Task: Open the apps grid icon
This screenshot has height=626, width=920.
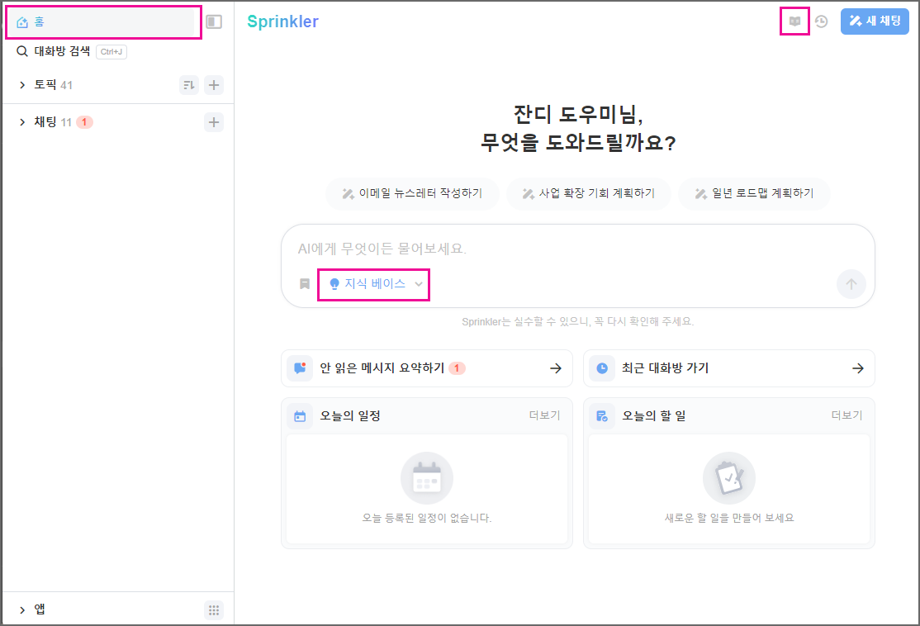Action: [214, 610]
